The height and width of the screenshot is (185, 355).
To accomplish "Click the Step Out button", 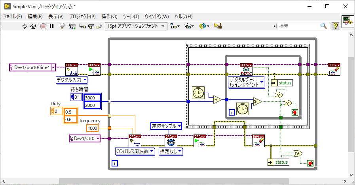I will coord(99,26).
